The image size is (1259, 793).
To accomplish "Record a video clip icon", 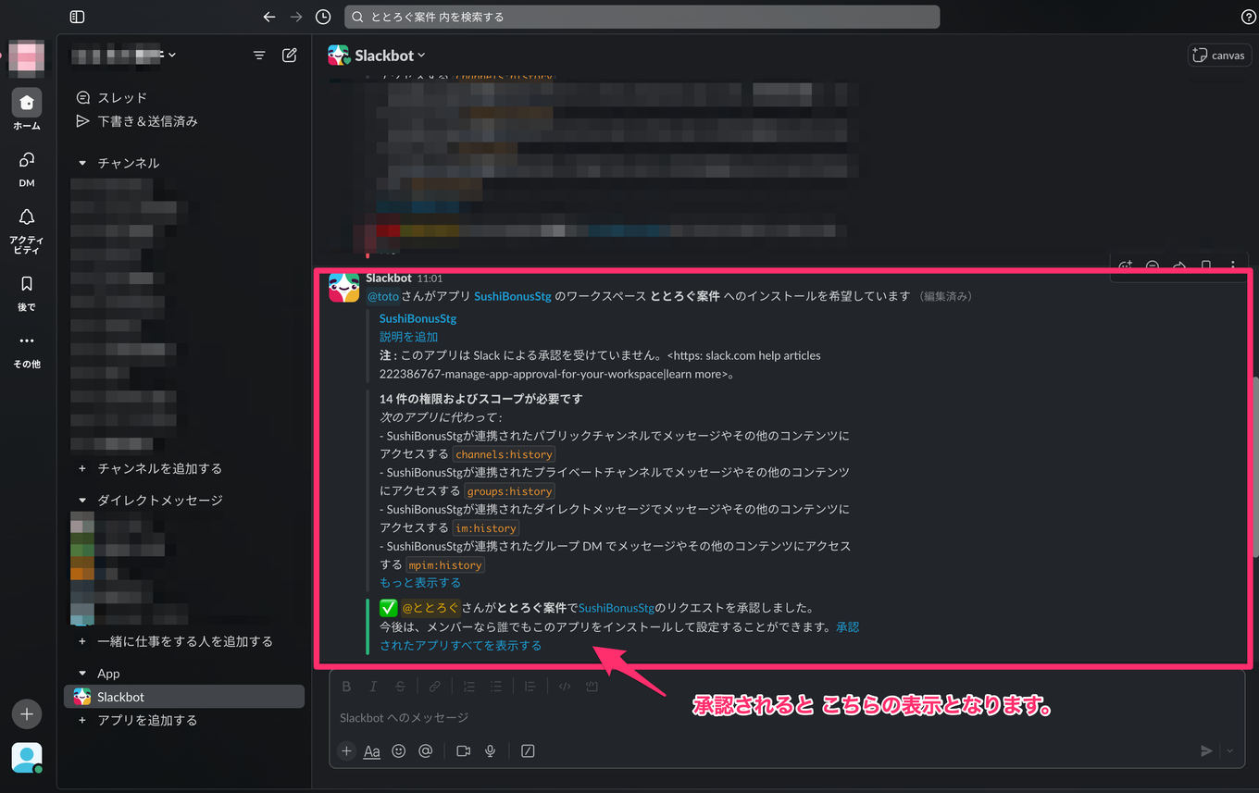I will click(463, 751).
